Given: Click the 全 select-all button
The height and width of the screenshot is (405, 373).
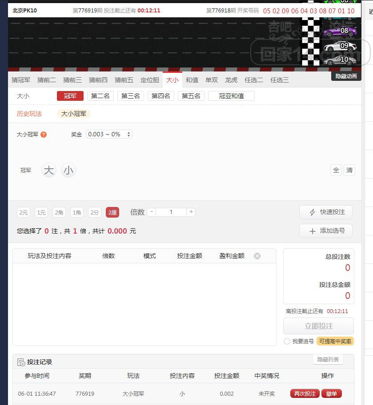Looking at the screenshot, I should 336,170.
